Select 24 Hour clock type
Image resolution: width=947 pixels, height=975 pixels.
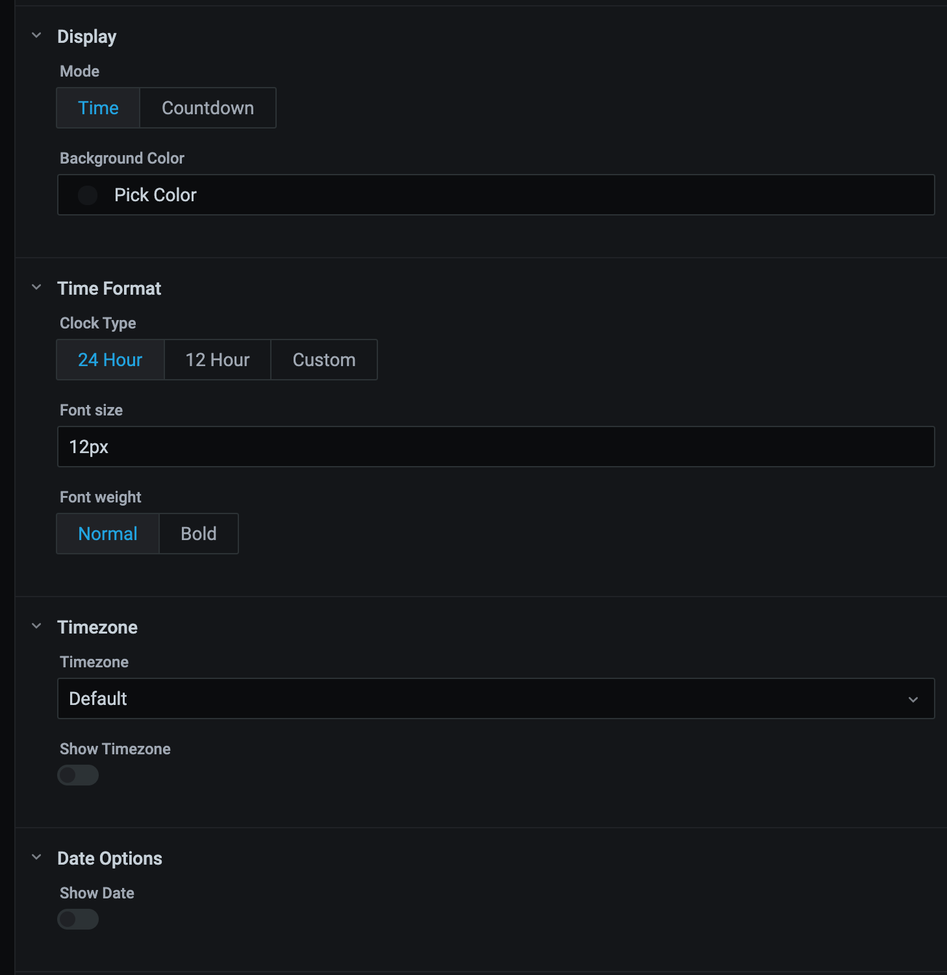pyautogui.click(x=110, y=360)
